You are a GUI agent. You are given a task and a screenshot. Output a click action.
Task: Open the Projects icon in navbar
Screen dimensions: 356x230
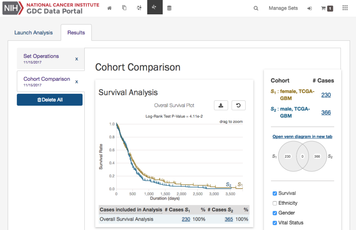124,8
